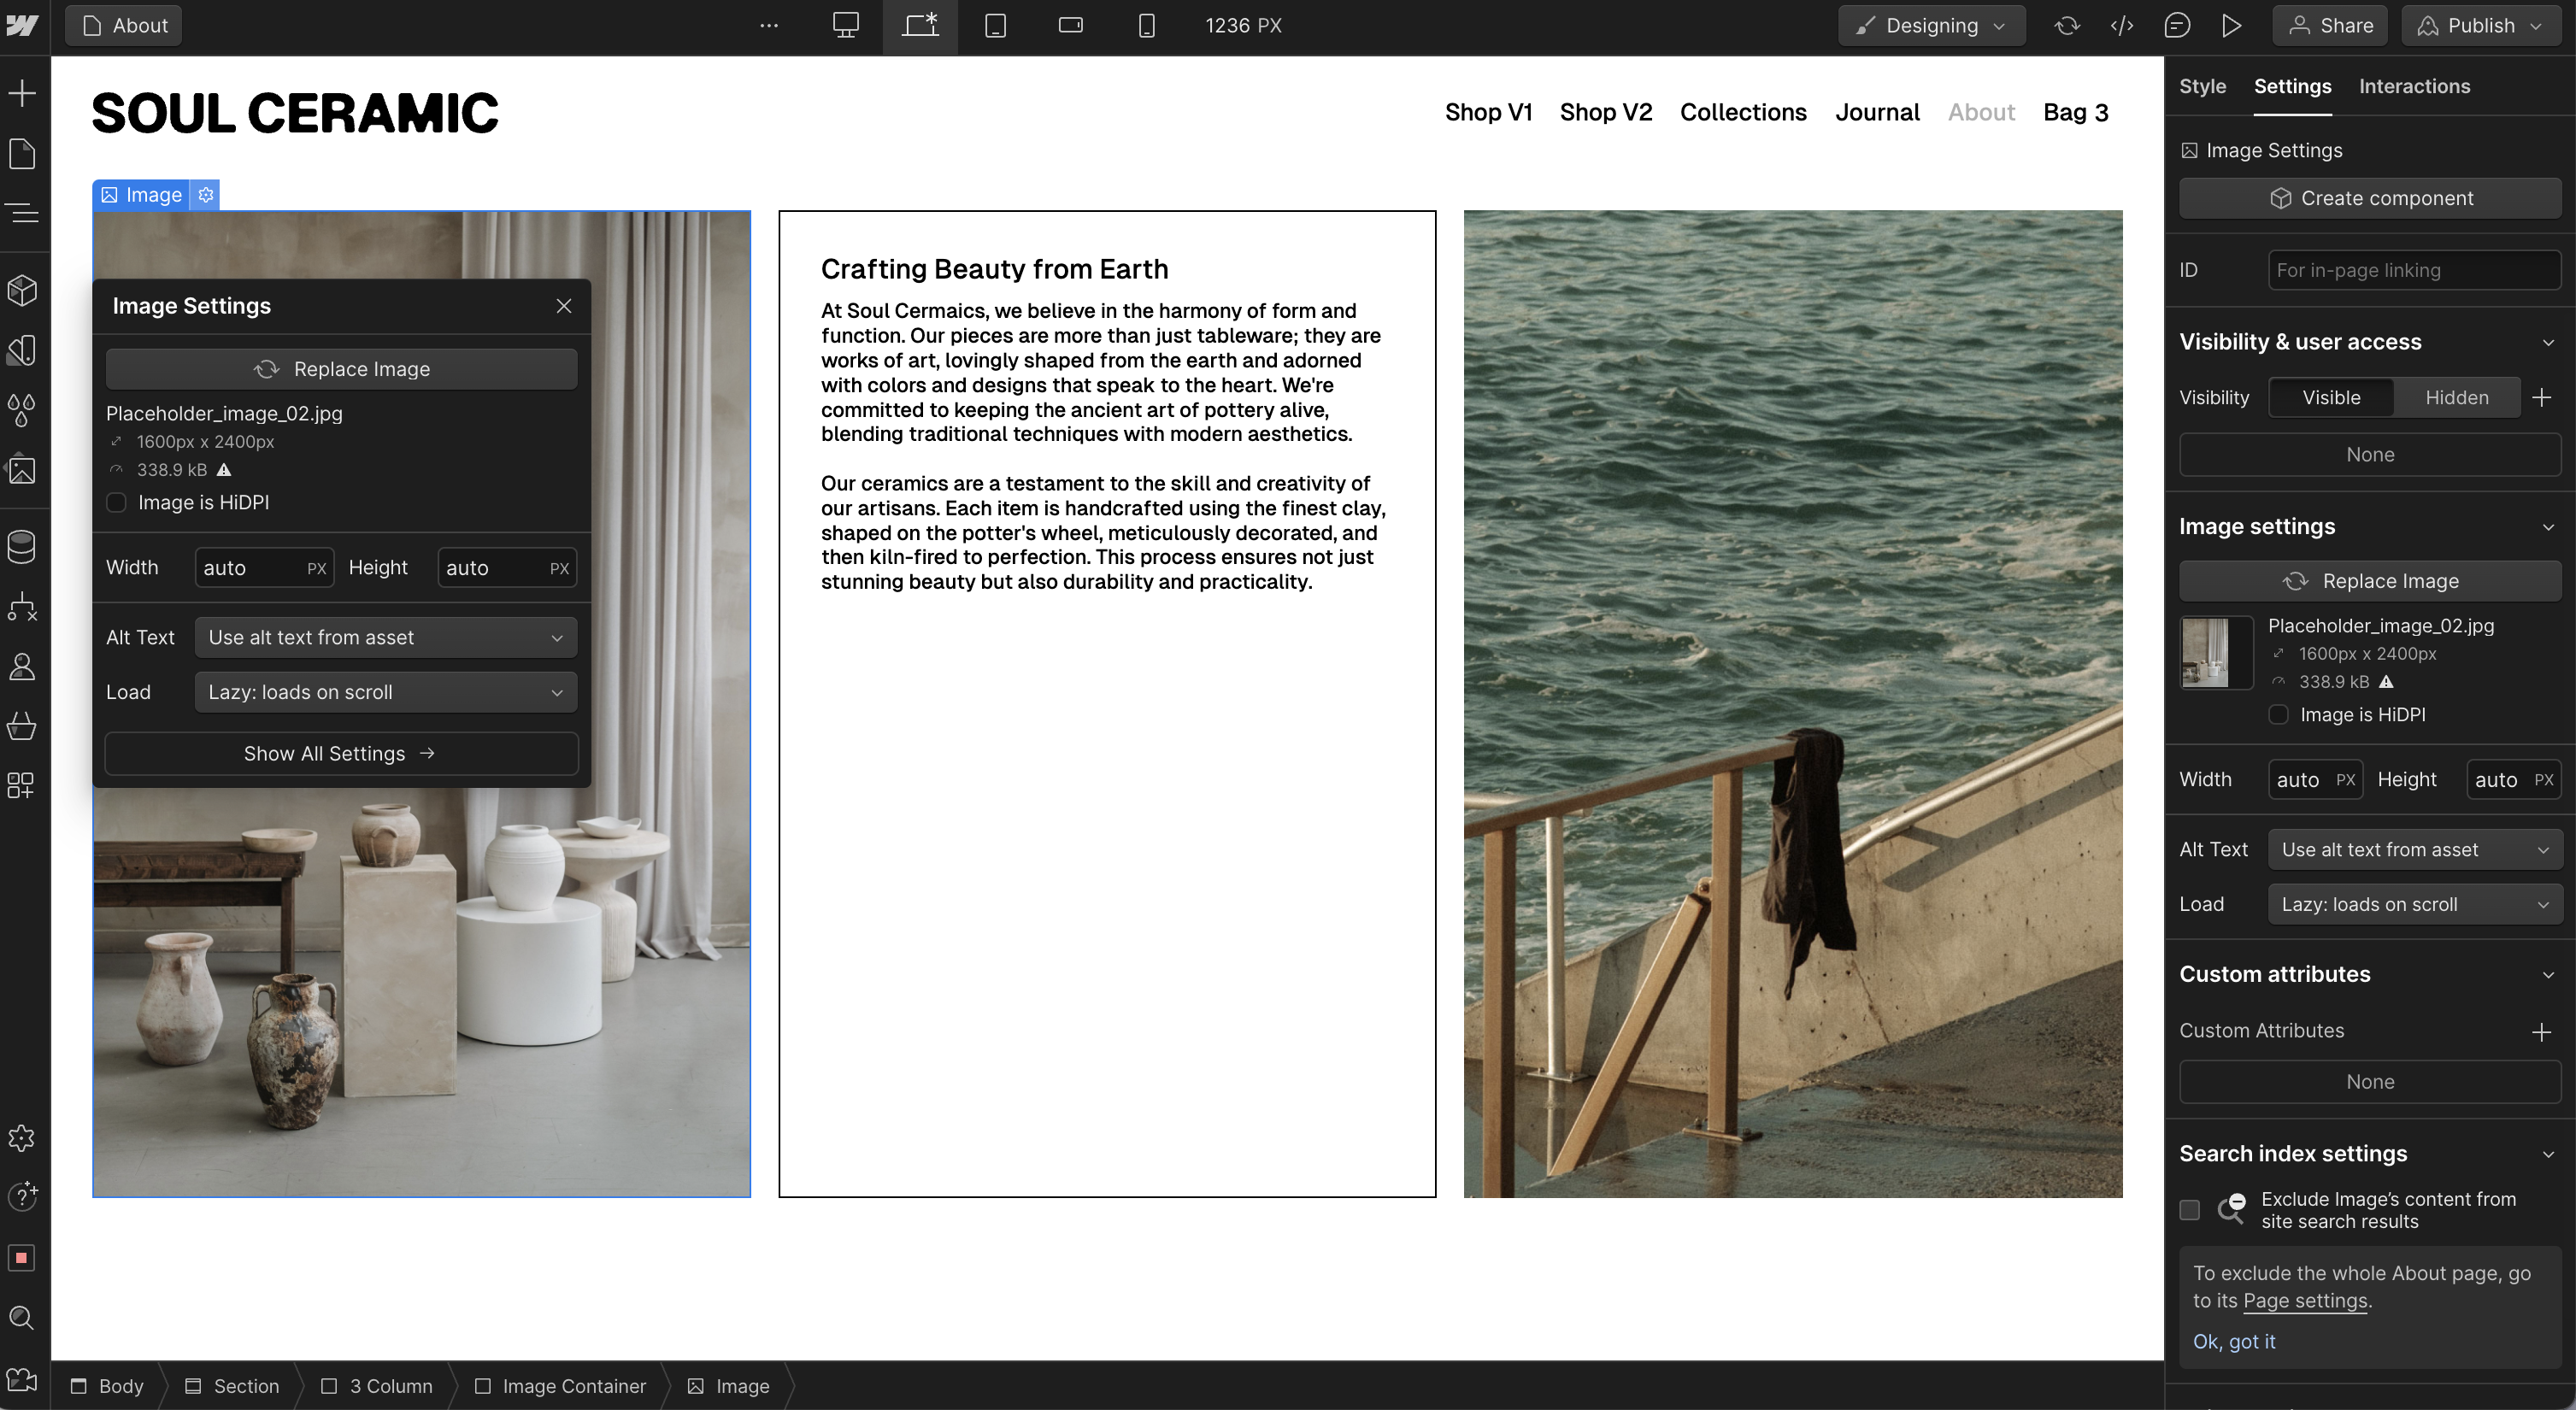The height and width of the screenshot is (1410, 2576).
Task: Open Alt Text dropdown in floating Image Settings
Action: (386, 637)
